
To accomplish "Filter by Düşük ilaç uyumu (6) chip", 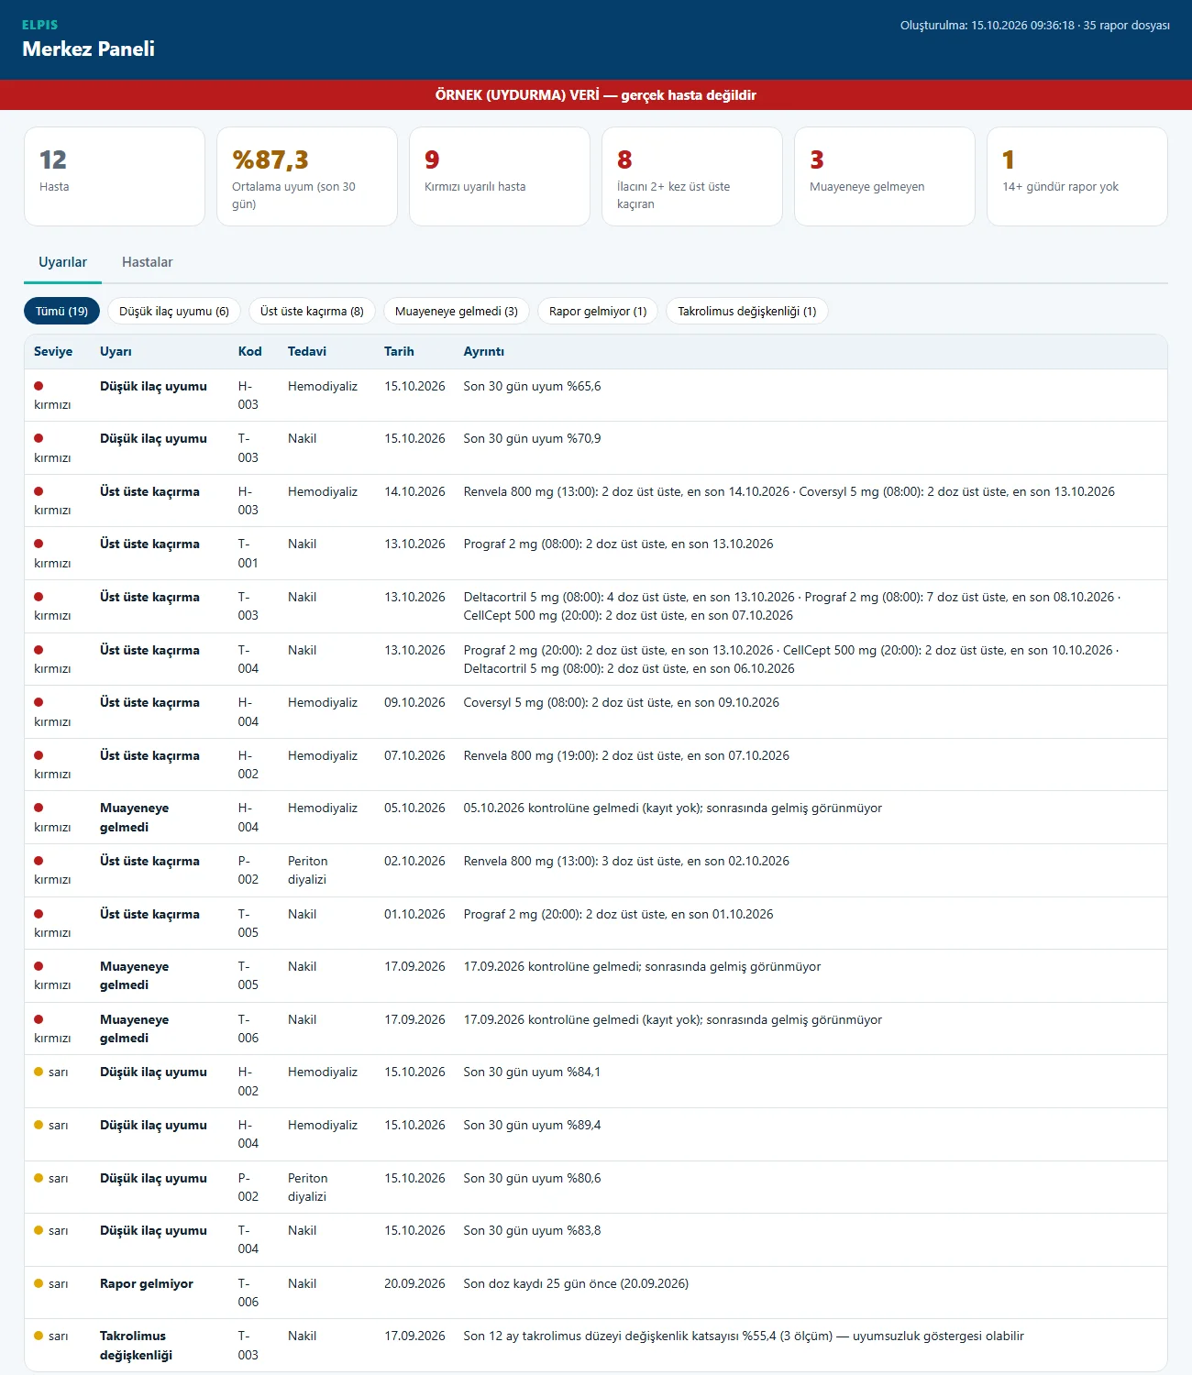I will point(174,312).
